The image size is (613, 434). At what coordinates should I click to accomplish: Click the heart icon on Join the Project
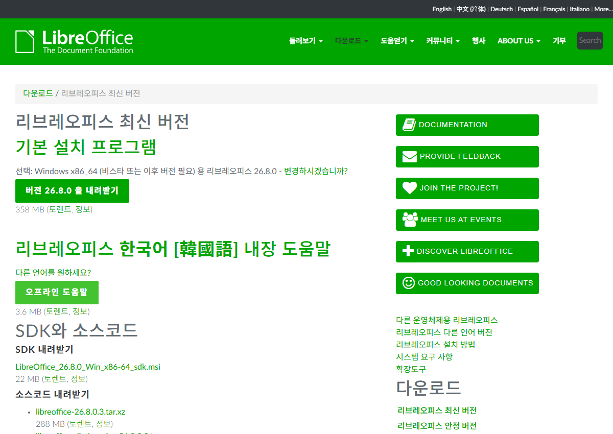pyautogui.click(x=410, y=188)
